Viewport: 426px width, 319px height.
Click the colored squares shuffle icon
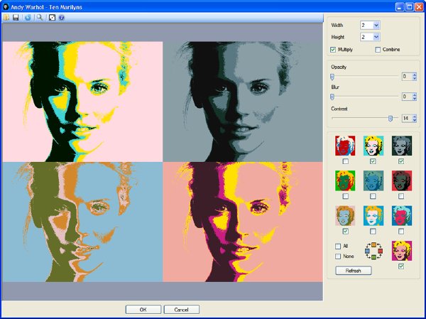(373, 251)
